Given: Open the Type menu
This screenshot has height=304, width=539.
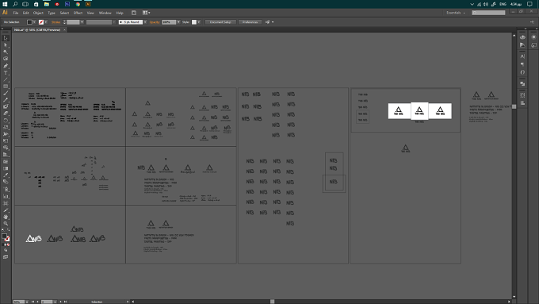Looking at the screenshot, I should (52, 13).
